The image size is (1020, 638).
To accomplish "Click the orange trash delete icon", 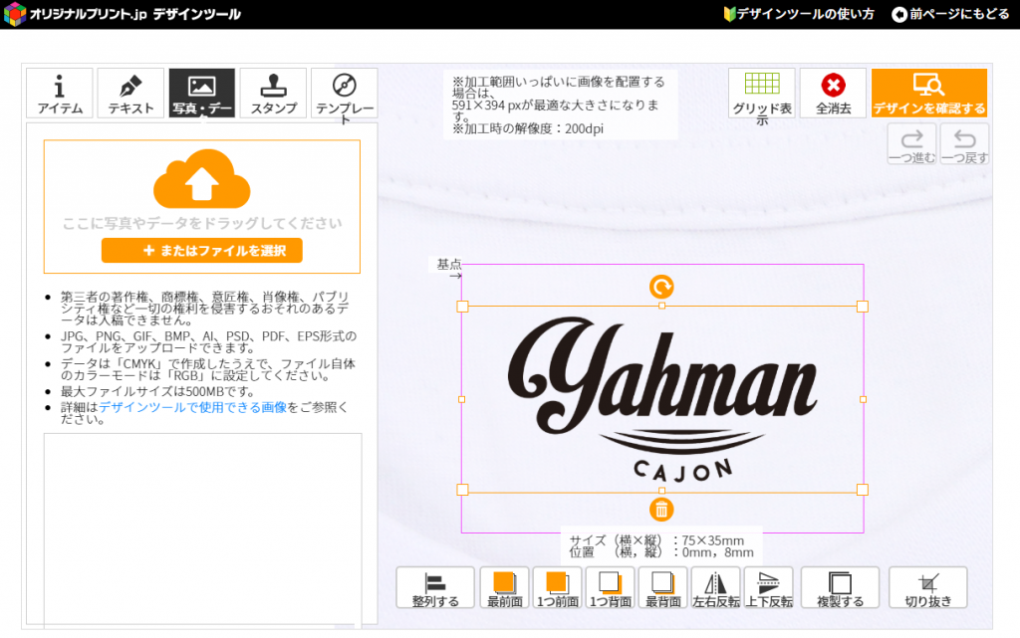I will coord(661,510).
